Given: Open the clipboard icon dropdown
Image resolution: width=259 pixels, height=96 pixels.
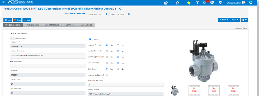Looking at the screenshot, I should click(x=245, y=20).
